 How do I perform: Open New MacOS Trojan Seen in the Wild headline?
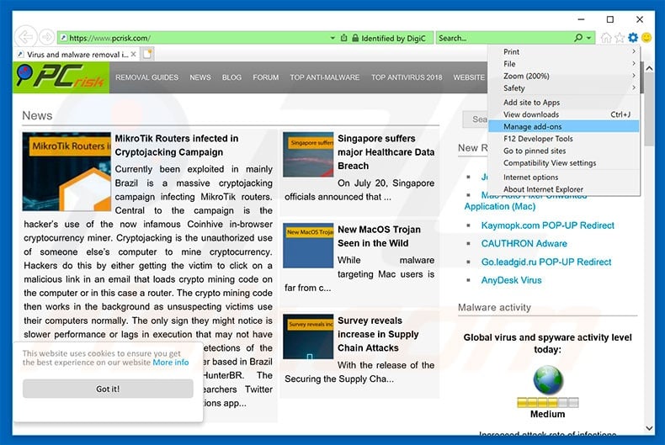tap(379, 236)
